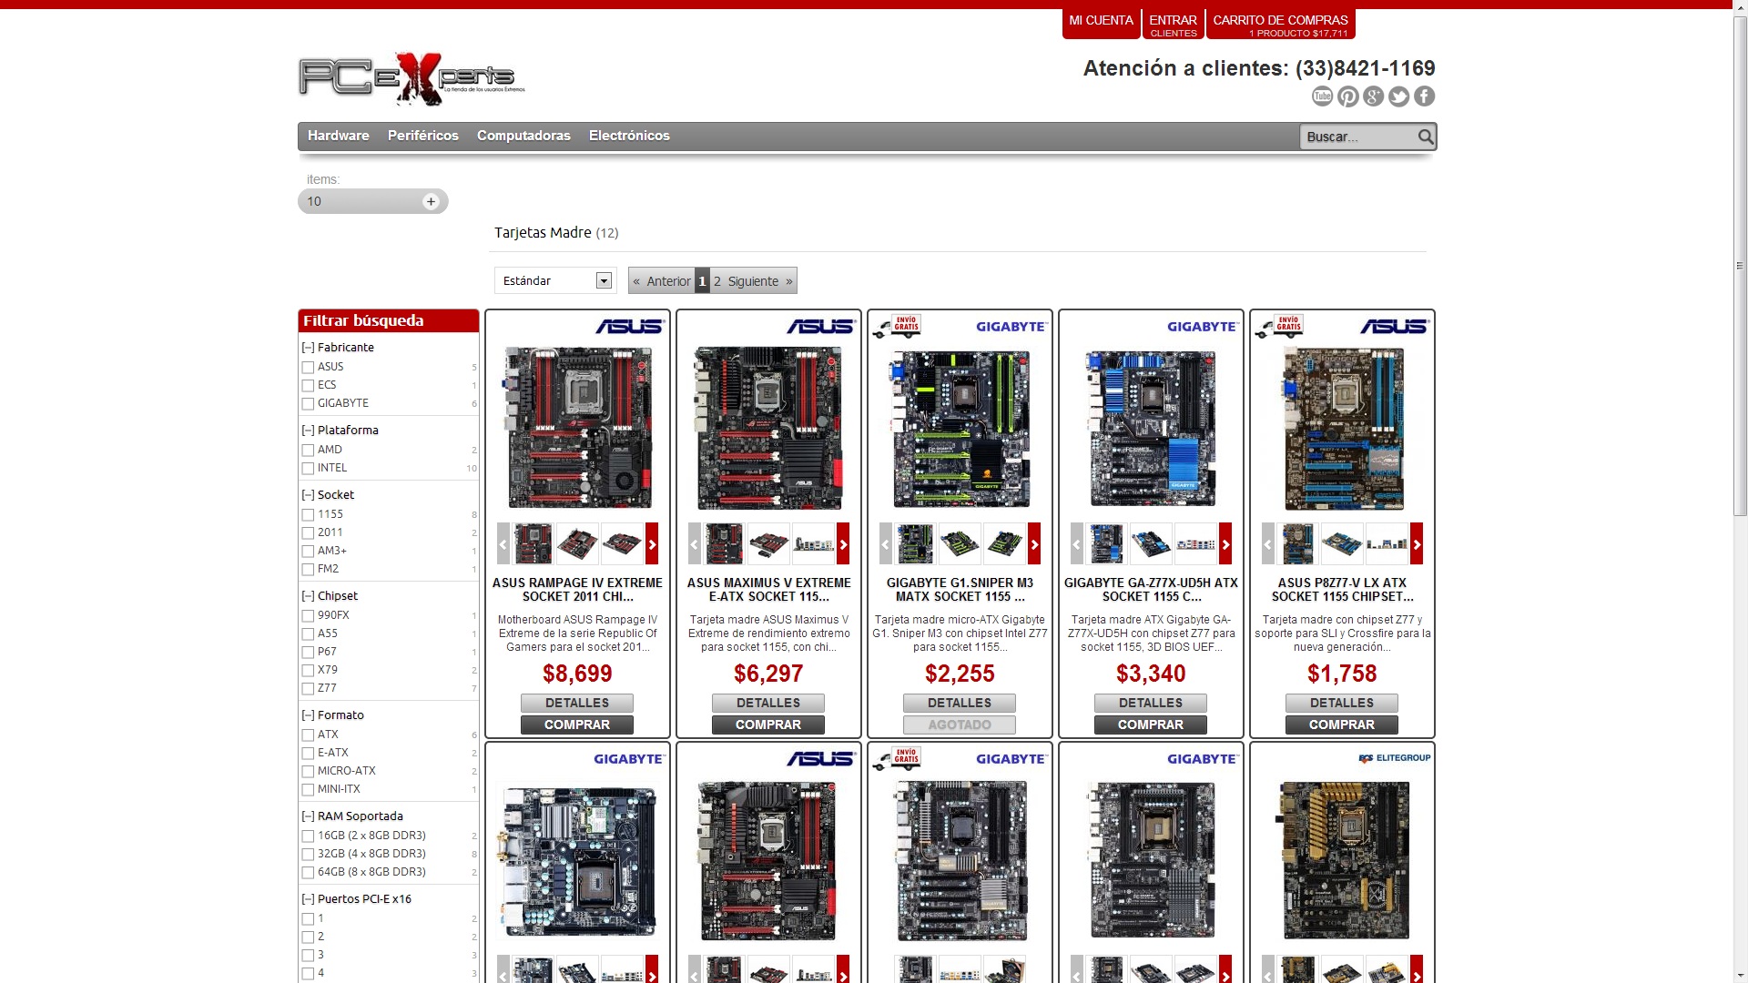Screen dimensions: 1748x983
Task: Open the Periféricos menu
Action: click(422, 136)
